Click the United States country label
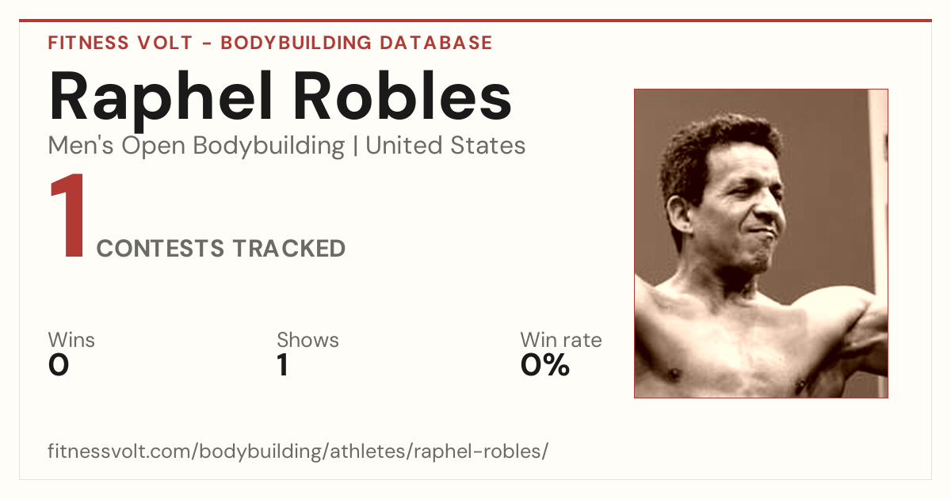 (x=445, y=146)
